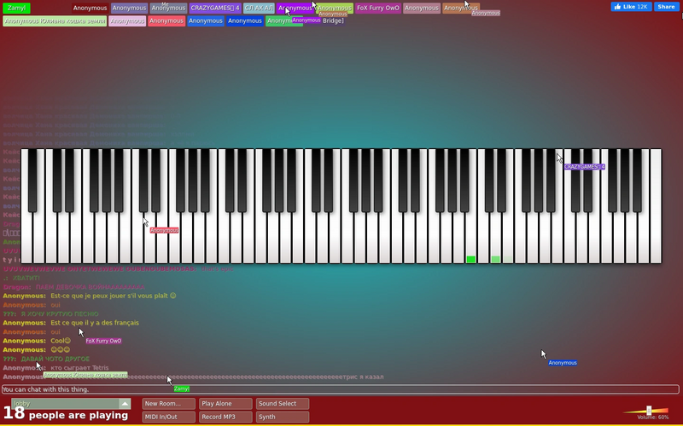Click the Facebook Share button
Screen dimensions: 683x426
coord(667,7)
